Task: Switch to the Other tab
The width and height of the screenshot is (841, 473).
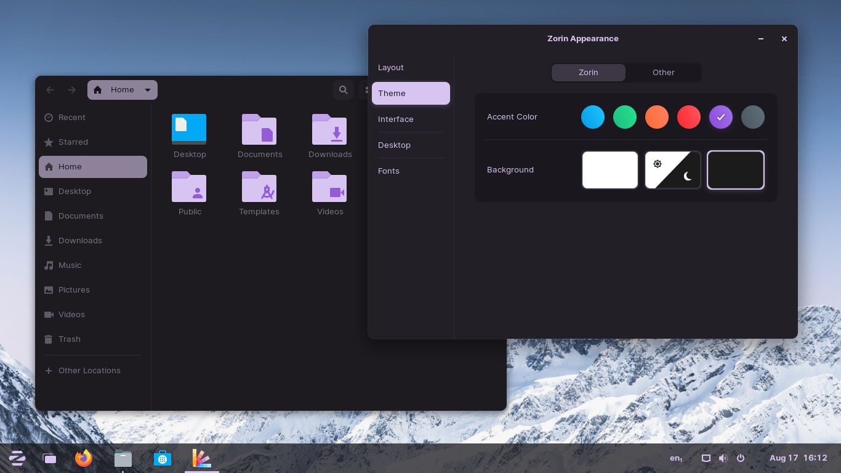Action: [663, 73]
